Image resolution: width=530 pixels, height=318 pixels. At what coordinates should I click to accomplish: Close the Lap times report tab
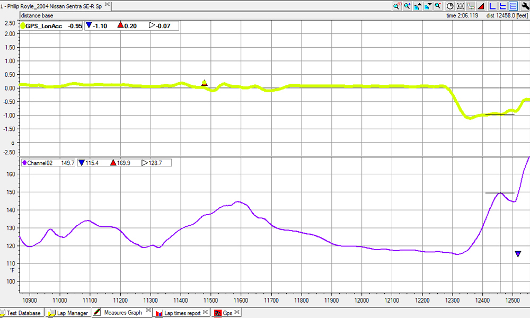click(206, 312)
